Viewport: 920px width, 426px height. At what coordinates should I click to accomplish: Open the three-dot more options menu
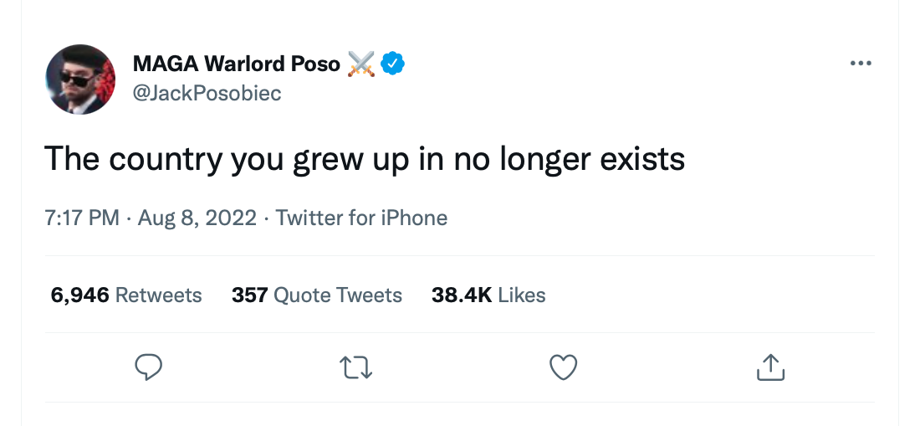point(861,64)
